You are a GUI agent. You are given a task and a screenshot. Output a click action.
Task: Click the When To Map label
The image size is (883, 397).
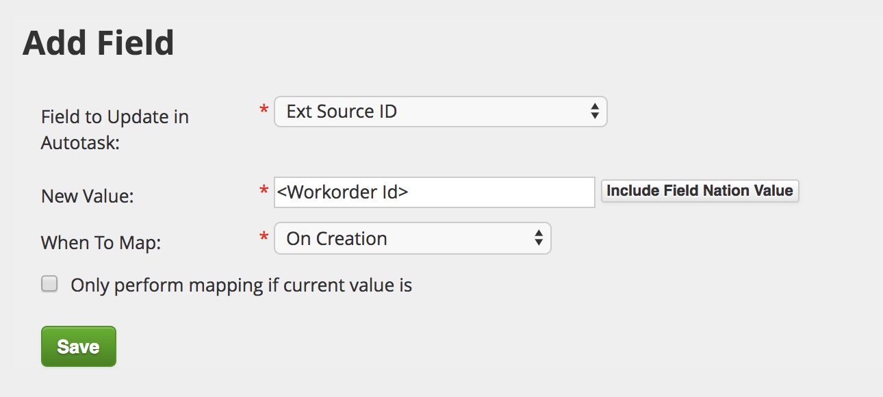point(100,242)
